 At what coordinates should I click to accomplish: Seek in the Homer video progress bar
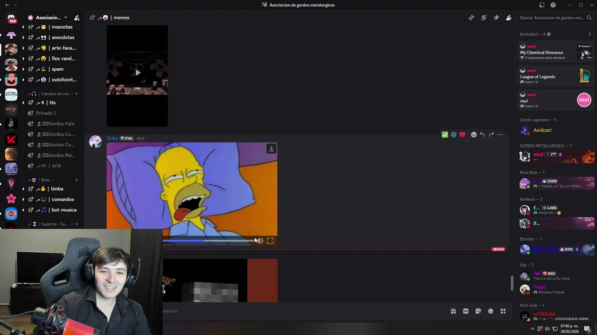click(208, 241)
